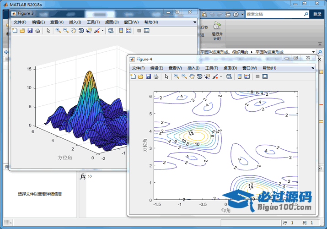The height and width of the screenshot is (229, 327).
Task: Open 帮助(H) menu in Figure 3
Action: point(151,22)
